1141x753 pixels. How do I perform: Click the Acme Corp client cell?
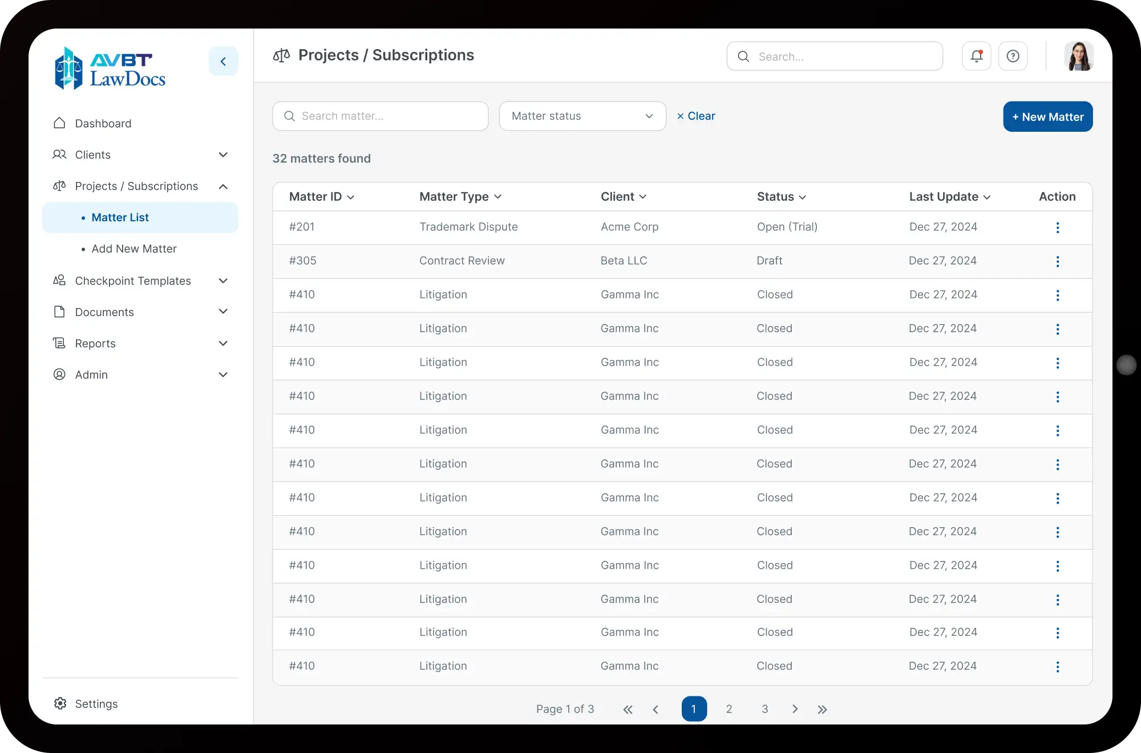(629, 227)
